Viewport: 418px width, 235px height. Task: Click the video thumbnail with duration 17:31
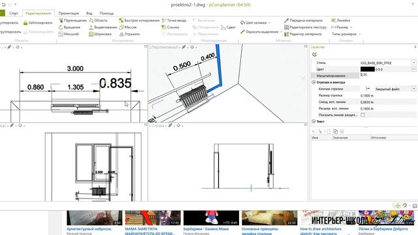tap(153, 218)
